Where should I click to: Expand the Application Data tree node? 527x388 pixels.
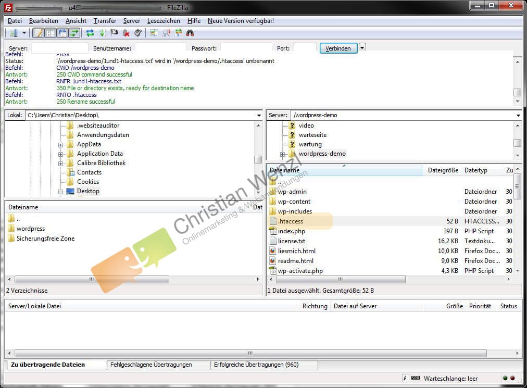click(x=60, y=154)
